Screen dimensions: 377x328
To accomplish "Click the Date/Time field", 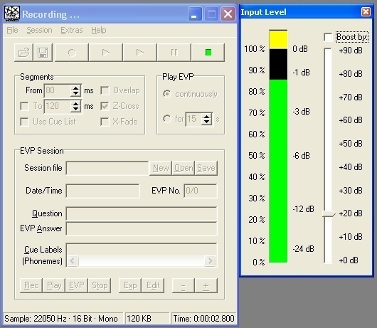I will pos(103,191).
